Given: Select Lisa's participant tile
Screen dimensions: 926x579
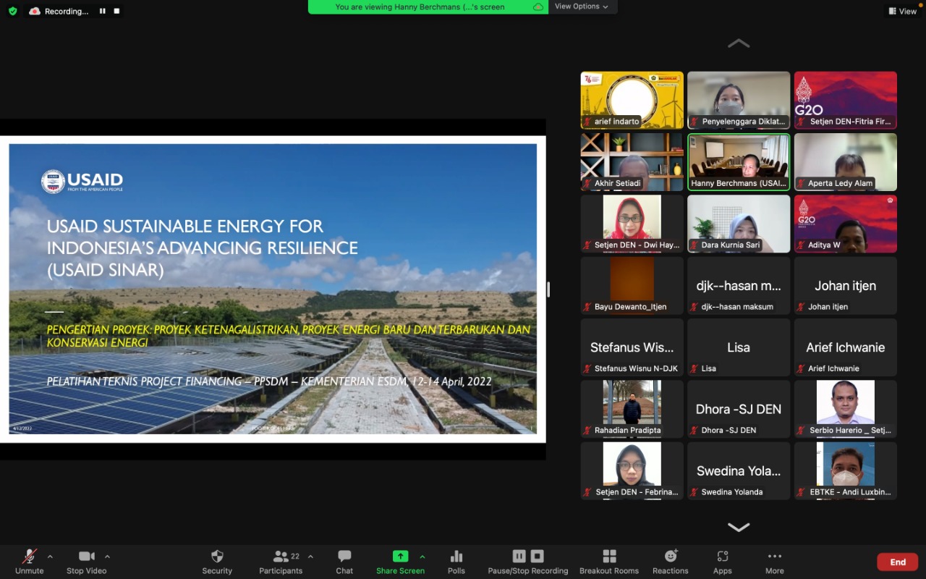Looking at the screenshot, I should (739, 347).
